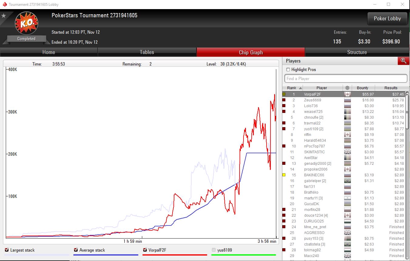Return to the Poker Lobby
The image size is (410, 261).
(387, 19)
